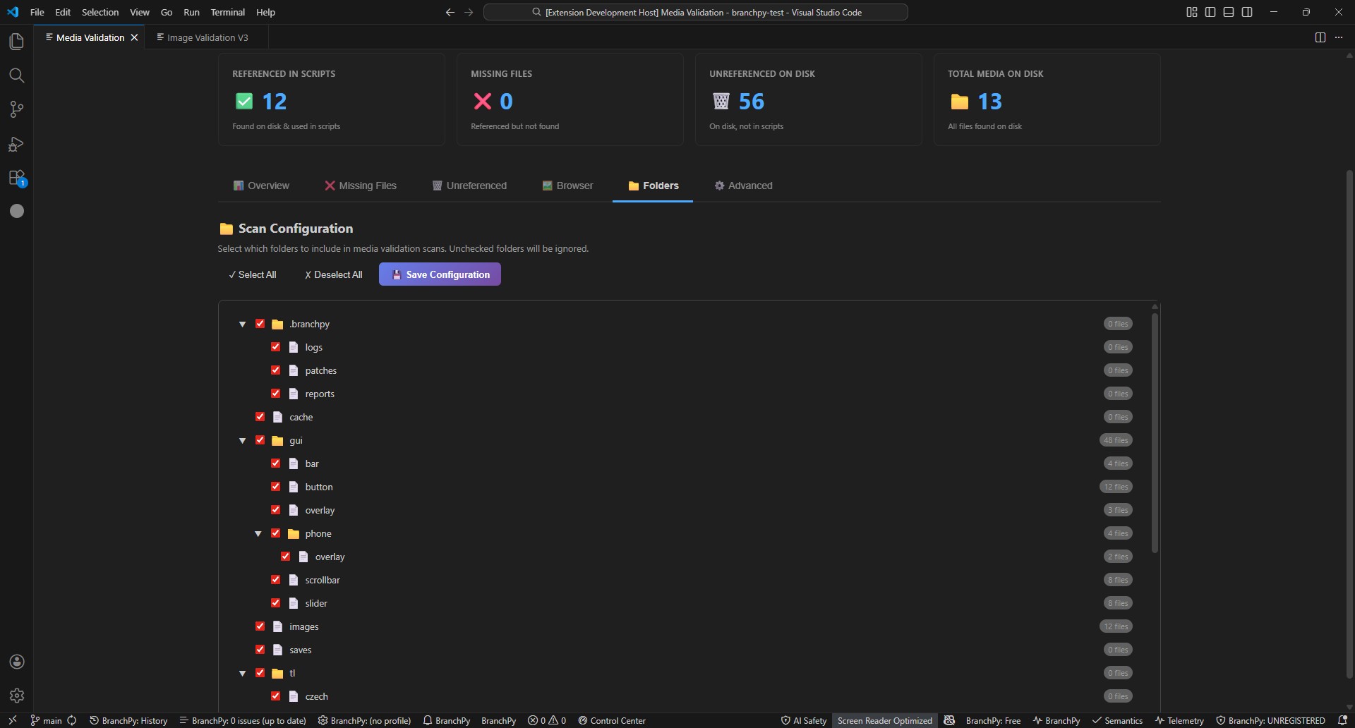Screen dimensions: 1355x728
Task: Collapse the .branchpy folder tree
Action: click(x=242, y=324)
